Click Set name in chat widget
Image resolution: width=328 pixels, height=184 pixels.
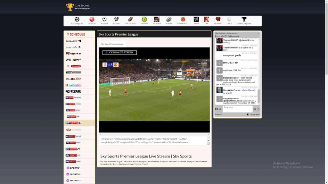tap(255, 115)
